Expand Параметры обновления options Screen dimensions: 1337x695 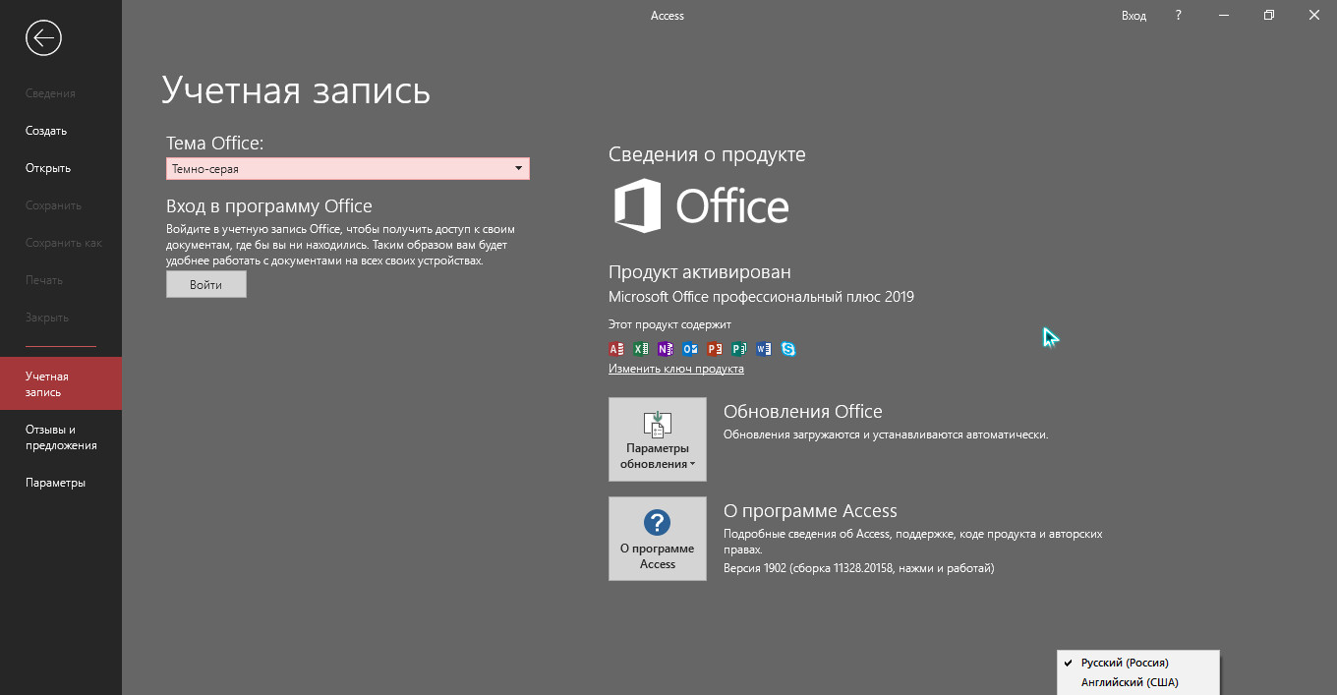point(658,439)
